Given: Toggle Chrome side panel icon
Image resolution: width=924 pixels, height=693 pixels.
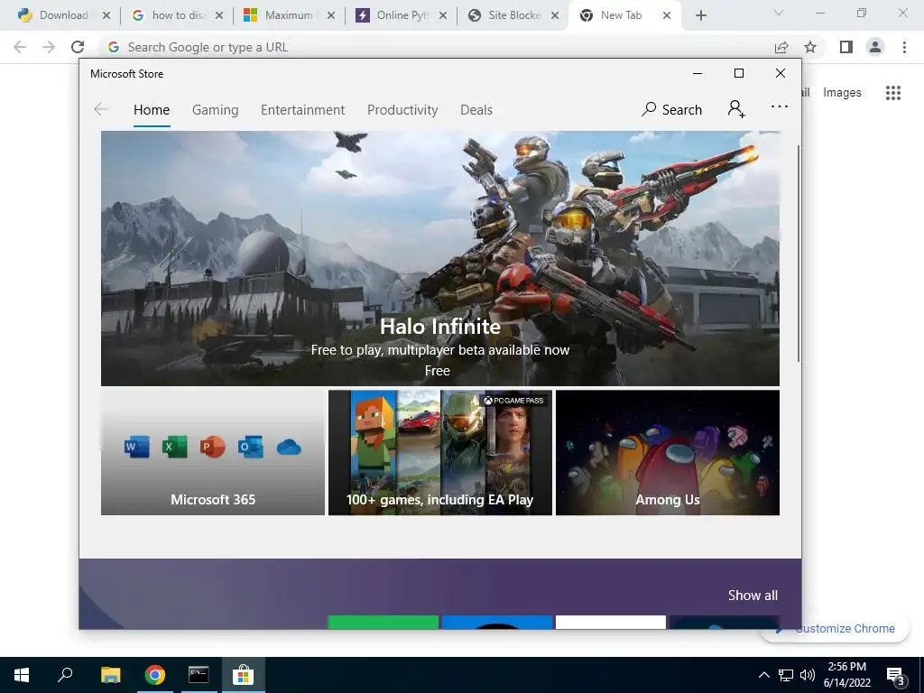Looking at the screenshot, I should [846, 47].
